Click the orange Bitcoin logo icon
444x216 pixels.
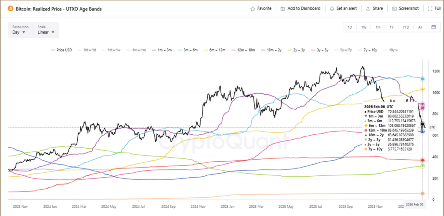click(10, 9)
